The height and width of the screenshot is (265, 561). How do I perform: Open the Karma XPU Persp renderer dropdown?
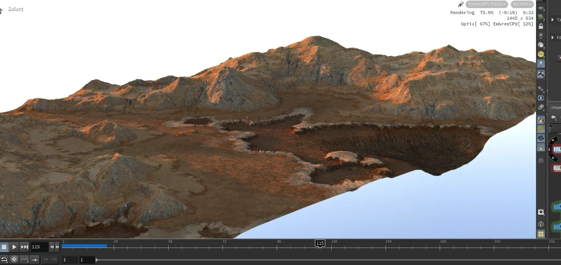(x=487, y=4)
